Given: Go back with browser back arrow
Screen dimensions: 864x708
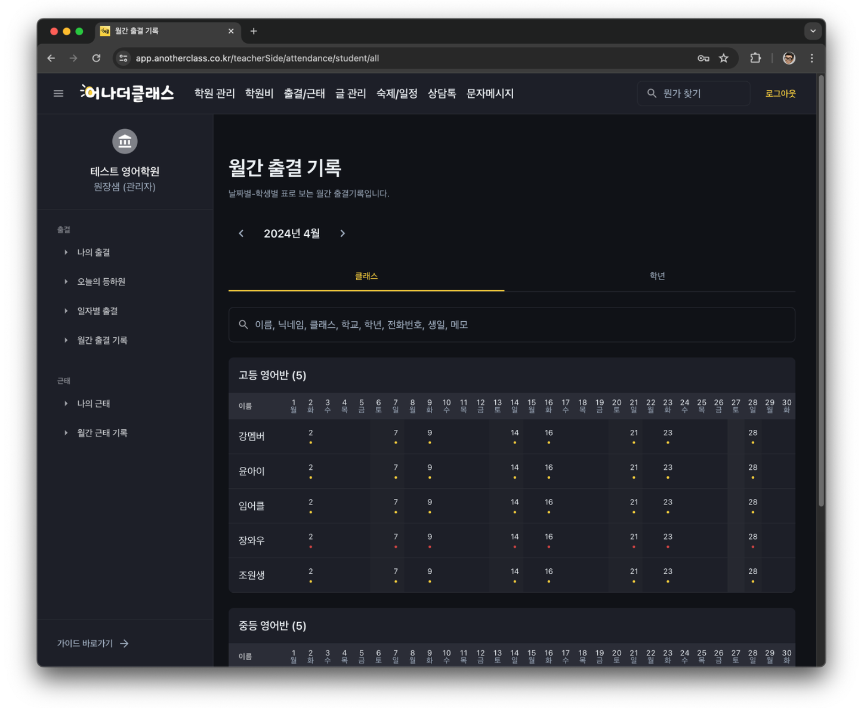Looking at the screenshot, I should [x=51, y=58].
